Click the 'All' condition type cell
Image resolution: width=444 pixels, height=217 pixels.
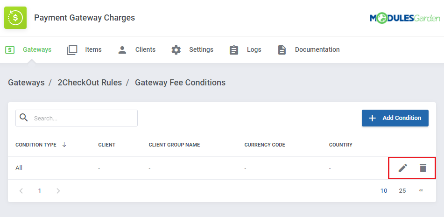coord(19,168)
